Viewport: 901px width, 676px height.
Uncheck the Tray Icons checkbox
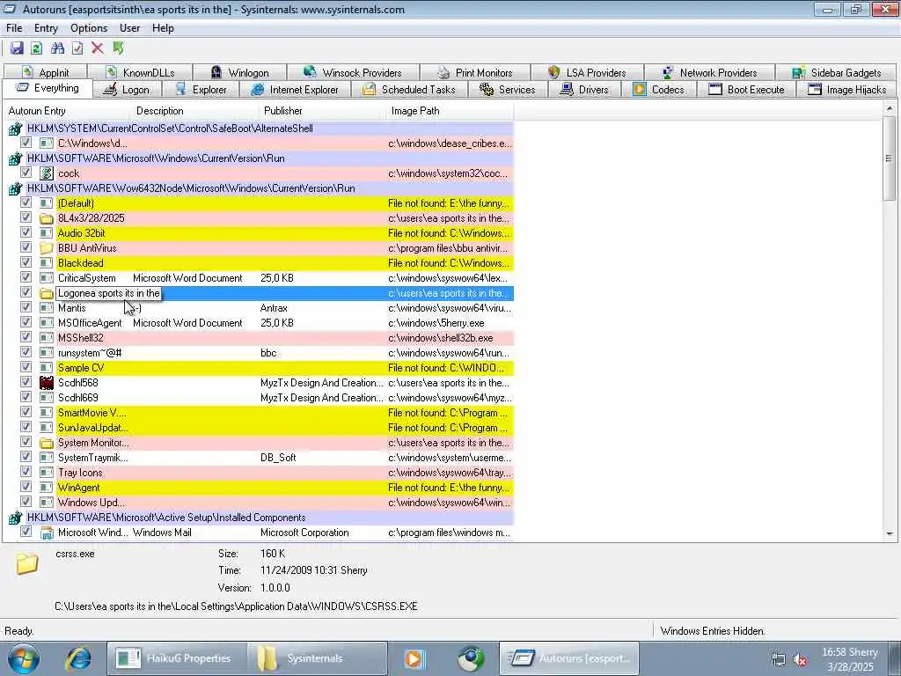(x=26, y=472)
